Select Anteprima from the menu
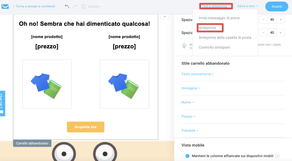The height and width of the screenshot is (161, 292). pos(207,28)
